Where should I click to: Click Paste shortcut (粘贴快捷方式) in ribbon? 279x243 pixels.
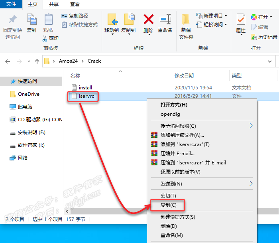click(80, 25)
